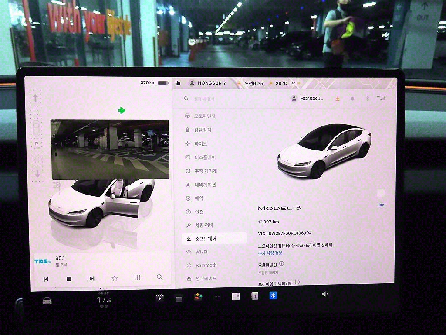Tap the Bluetooth icon in the settings header
Image resolution: width=446 pixels, height=335 pixels.
tap(367, 99)
